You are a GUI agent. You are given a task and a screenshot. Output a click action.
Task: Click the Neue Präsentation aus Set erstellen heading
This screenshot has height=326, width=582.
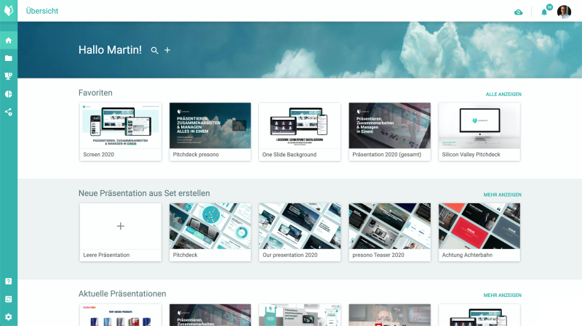[144, 193]
